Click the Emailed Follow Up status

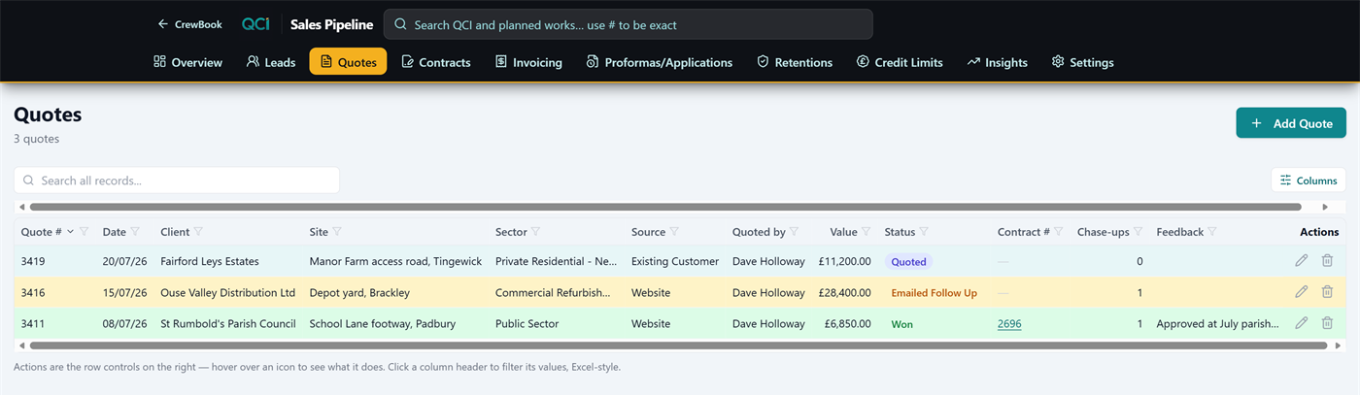click(935, 292)
